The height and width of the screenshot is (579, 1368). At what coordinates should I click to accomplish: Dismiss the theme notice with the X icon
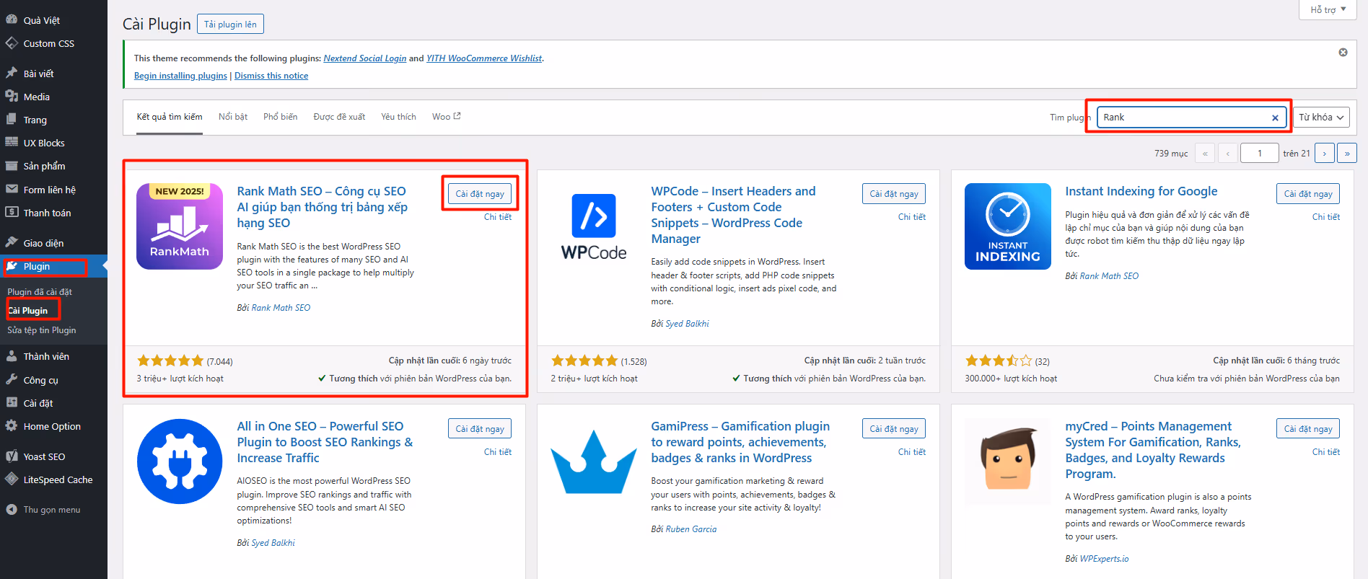point(1343,53)
